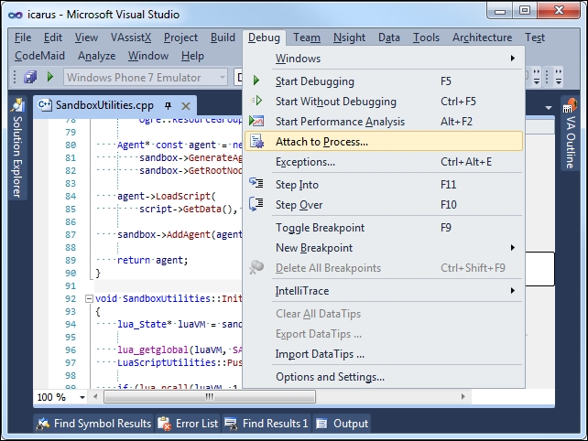
Task: Click the Error List icon
Action: pyautogui.click(x=164, y=424)
